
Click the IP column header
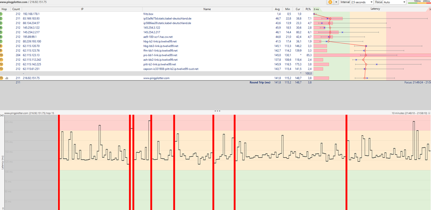pos(82,9)
